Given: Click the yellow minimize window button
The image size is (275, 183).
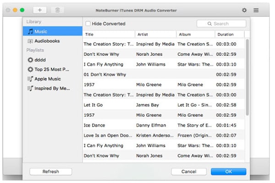Looking at the screenshot, I should click(x=15, y=10).
